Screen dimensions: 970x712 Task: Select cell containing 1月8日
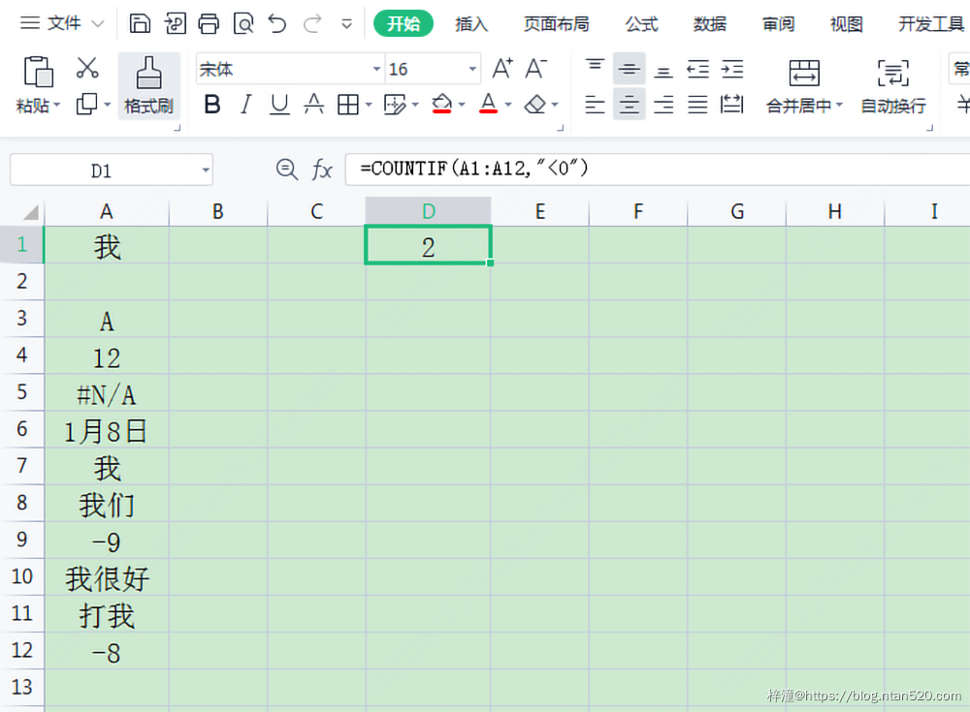pos(107,429)
